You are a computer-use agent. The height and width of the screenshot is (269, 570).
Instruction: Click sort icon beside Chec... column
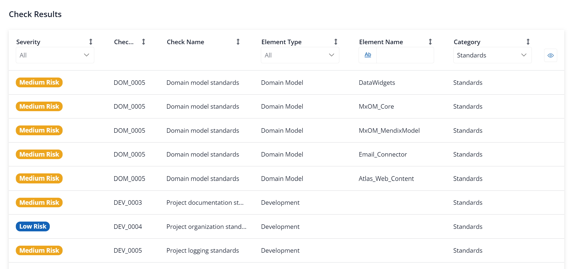(x=144, y=42)
